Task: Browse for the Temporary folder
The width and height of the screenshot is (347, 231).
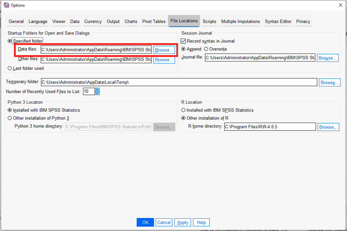Action: point(330,82)
